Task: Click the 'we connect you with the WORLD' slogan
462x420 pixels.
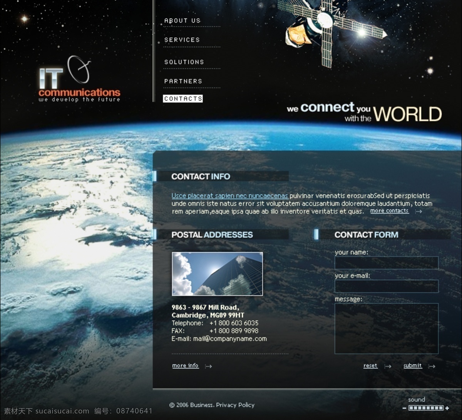Action: 364,112
